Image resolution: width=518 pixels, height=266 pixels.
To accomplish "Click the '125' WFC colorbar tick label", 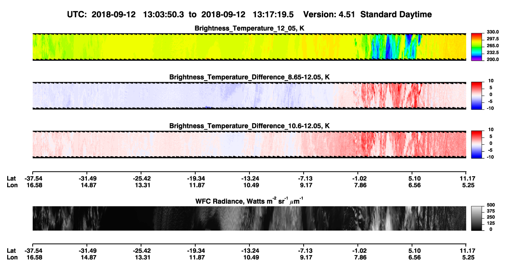I will point(490,223).
